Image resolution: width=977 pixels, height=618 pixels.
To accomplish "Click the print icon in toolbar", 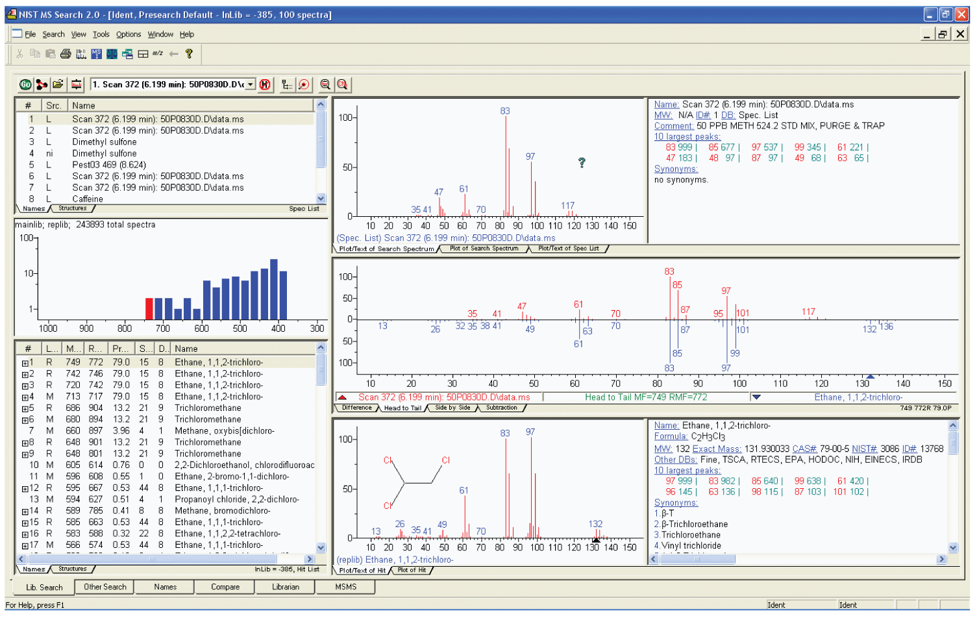I will tap(66, 54).
